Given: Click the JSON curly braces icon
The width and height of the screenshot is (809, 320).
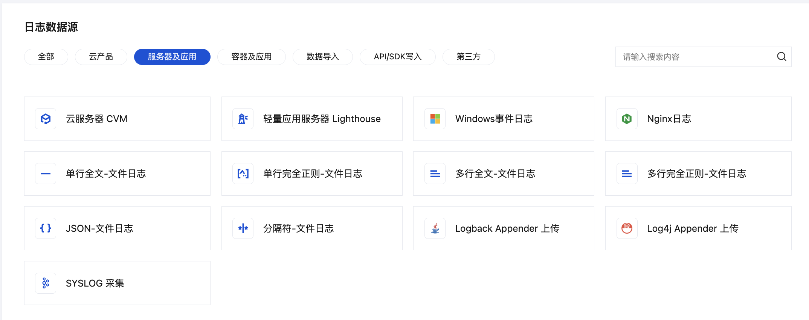Looking at the screenshot, I should click(x=46, y=228).
